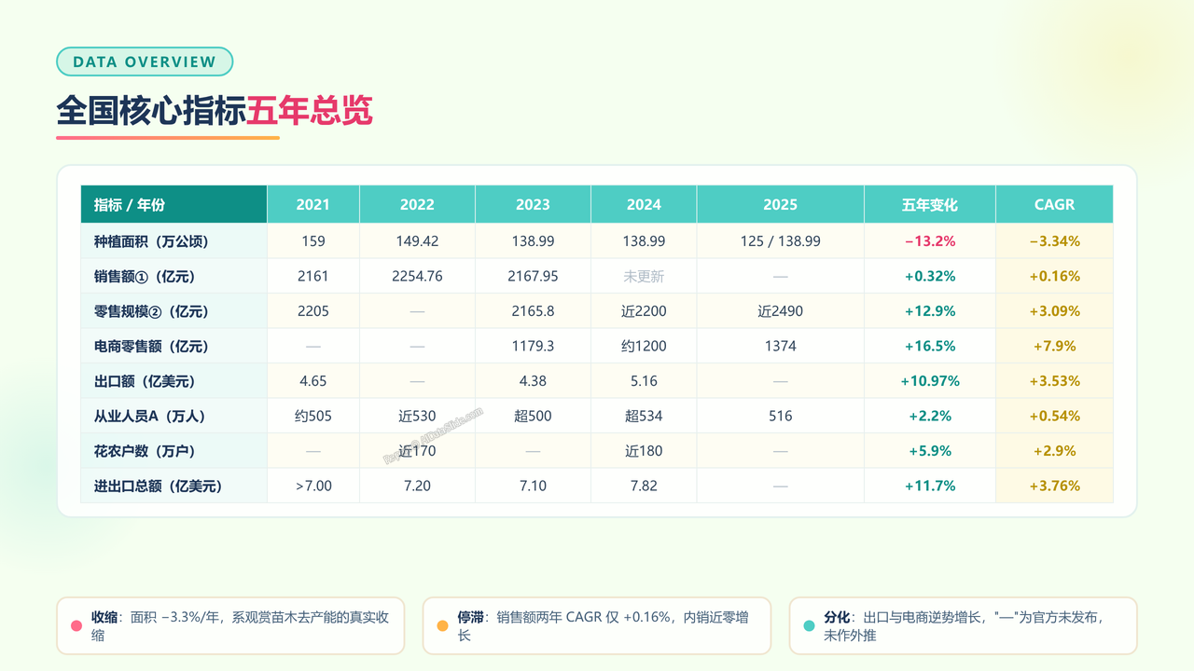The width and height of the screenshot is (1194, 671).
Task: Click the 约505 cell
Action: [x=313, y=416]
